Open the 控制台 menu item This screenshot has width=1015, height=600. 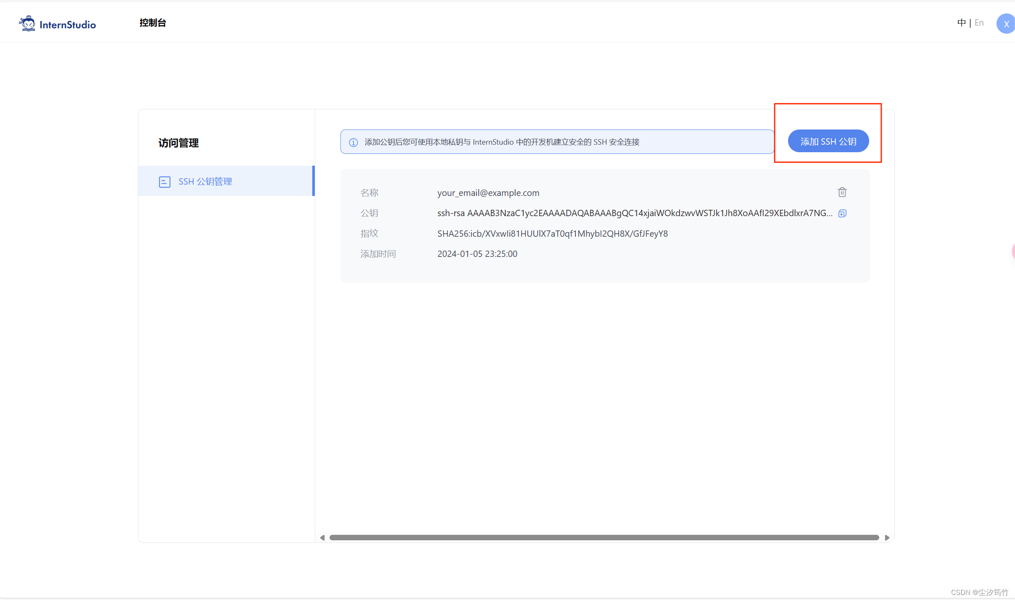pos(153,23)
